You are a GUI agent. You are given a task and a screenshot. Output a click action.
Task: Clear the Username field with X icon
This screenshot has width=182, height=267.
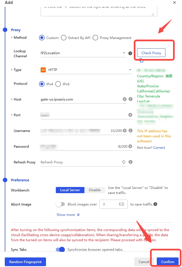coord(125,131)
